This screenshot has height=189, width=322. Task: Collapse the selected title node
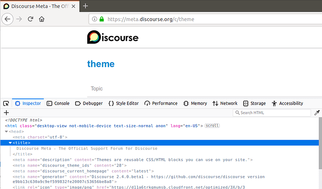[x=10, y=143]
